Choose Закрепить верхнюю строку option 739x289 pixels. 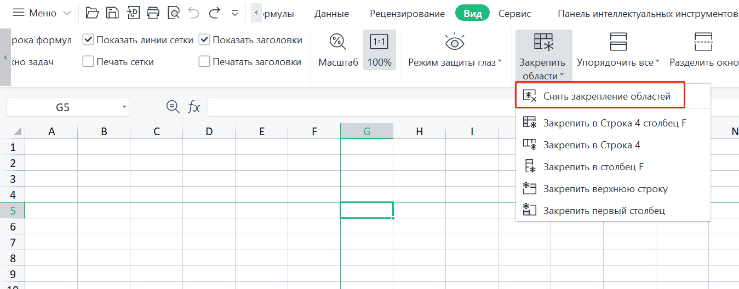coord(605,189)
